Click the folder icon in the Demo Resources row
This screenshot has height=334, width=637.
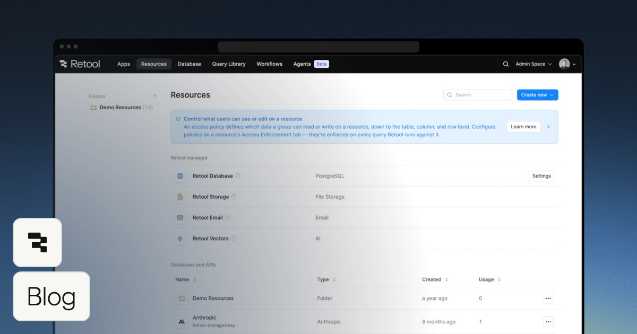[182, 298]
